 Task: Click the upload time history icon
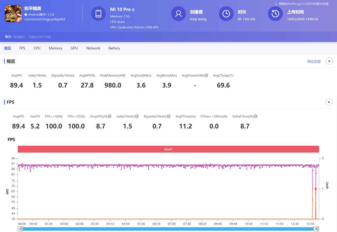[275, 14]
